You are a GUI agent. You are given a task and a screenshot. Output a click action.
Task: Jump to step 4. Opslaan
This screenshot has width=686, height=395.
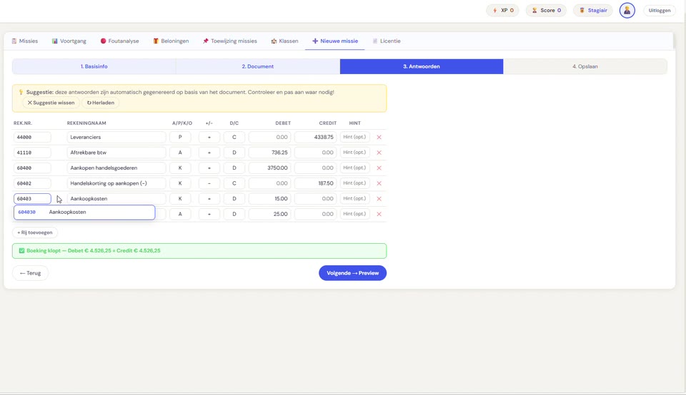pos(585,66)
